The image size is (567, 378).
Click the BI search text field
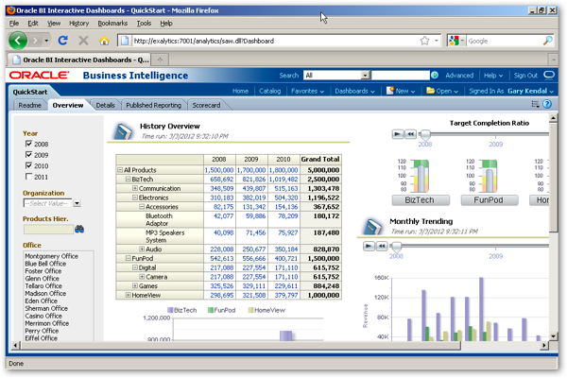401,76
